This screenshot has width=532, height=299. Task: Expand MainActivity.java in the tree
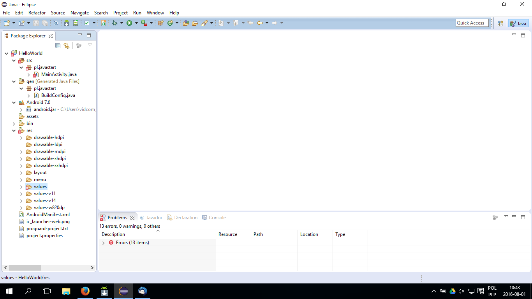(x=29, y=74)
